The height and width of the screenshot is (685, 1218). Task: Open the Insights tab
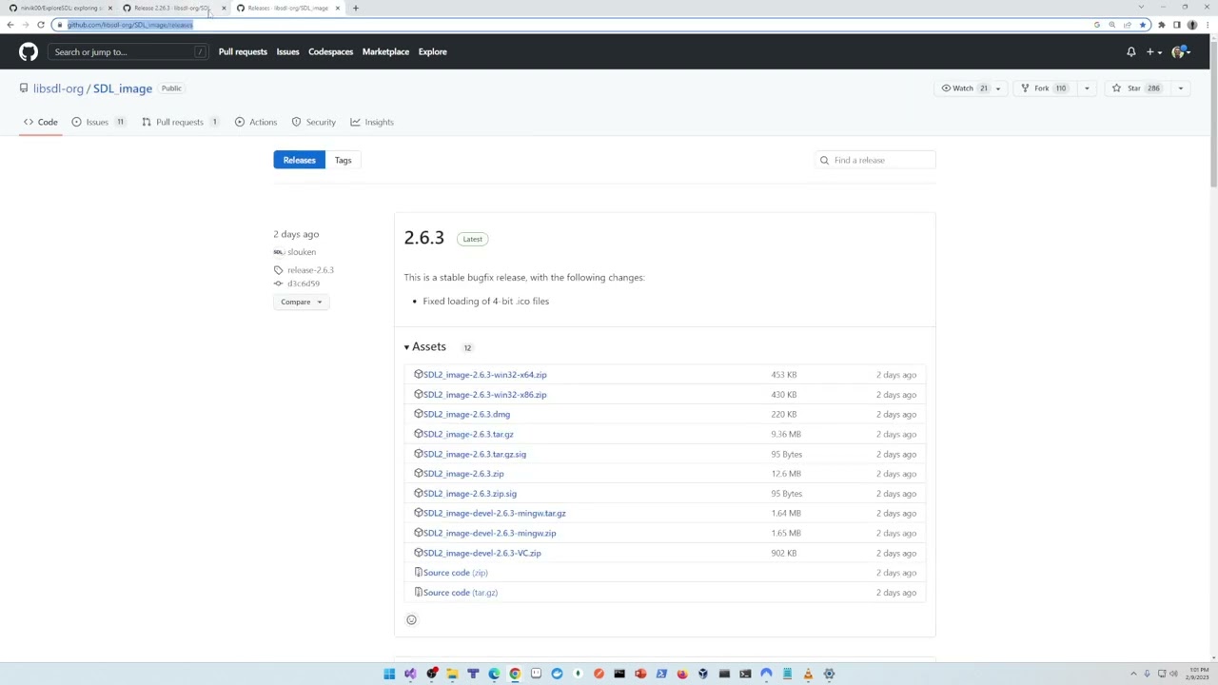(x=372, y=122)
